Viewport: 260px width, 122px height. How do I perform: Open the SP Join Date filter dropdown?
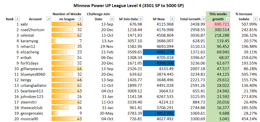tap(141, 19)
